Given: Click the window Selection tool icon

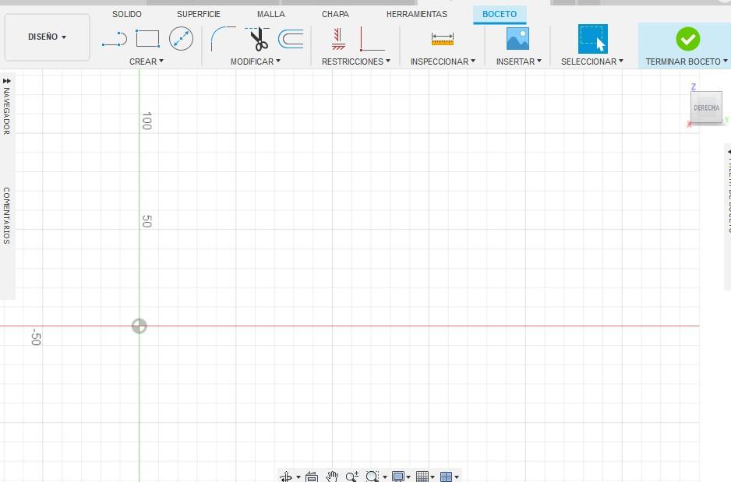Looking at the screenshot, I should coord(592,39).
